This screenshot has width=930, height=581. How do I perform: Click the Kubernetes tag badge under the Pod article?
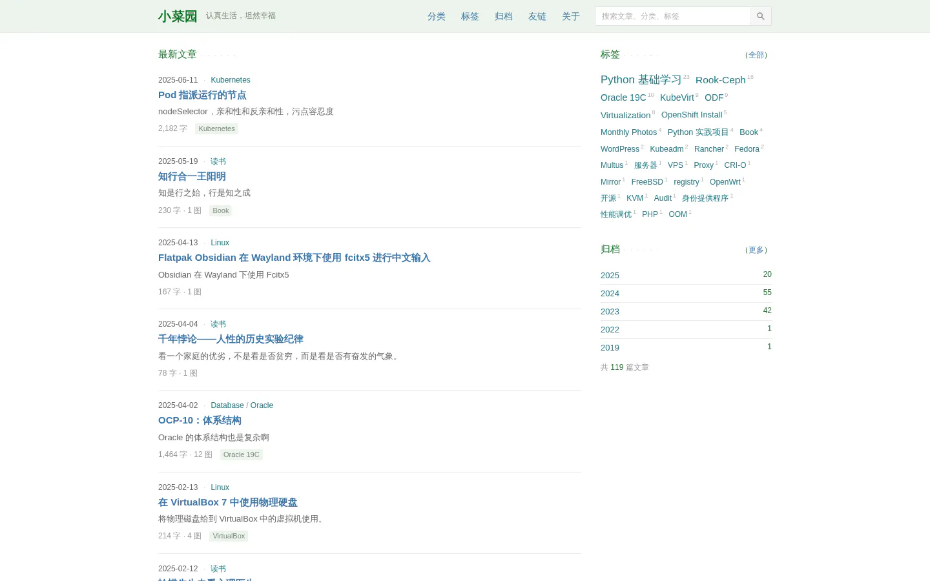click(216, 128)
